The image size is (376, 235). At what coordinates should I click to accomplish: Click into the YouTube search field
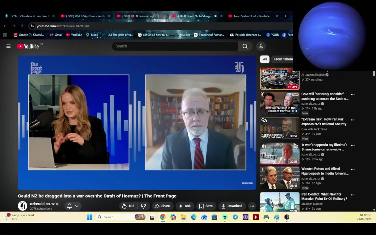[175, 46]
